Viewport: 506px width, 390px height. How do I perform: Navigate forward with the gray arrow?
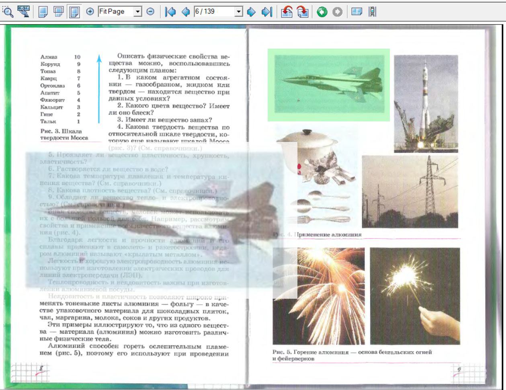tap(338, 12)
